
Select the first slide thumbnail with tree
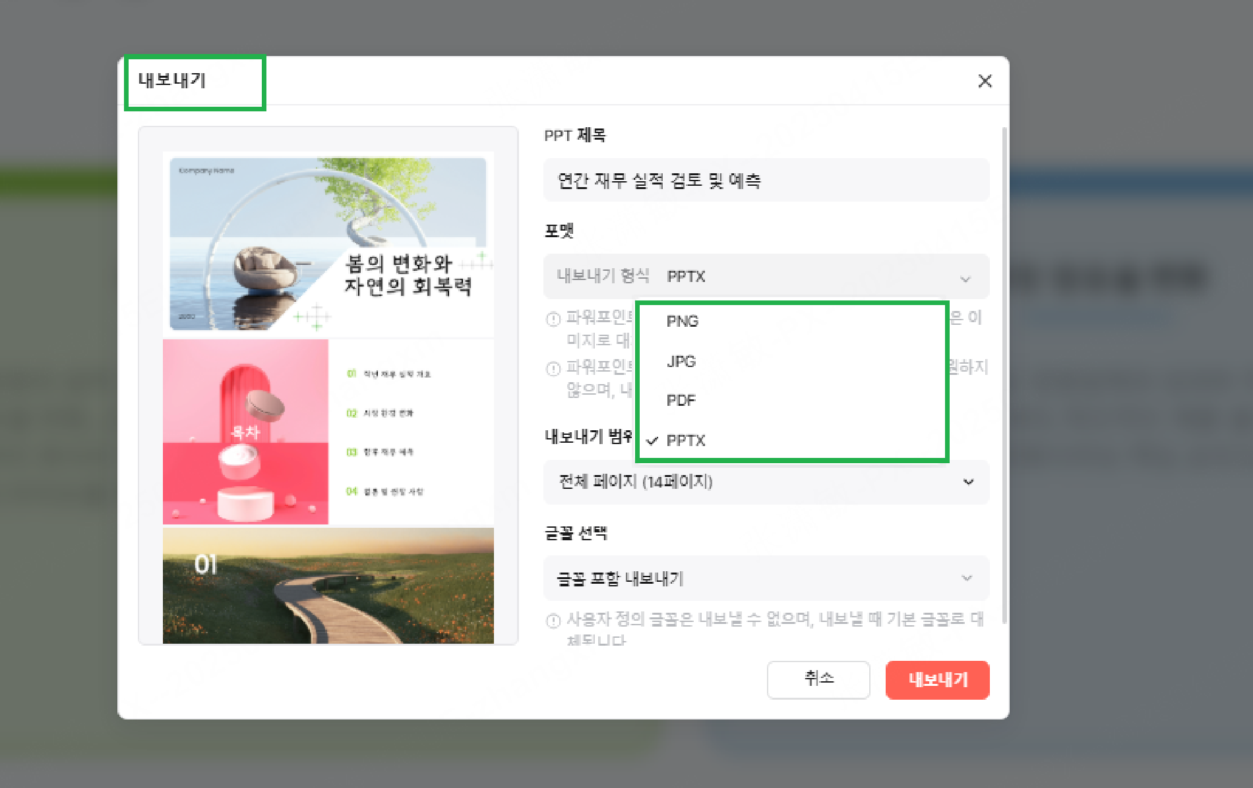(328, 244)
